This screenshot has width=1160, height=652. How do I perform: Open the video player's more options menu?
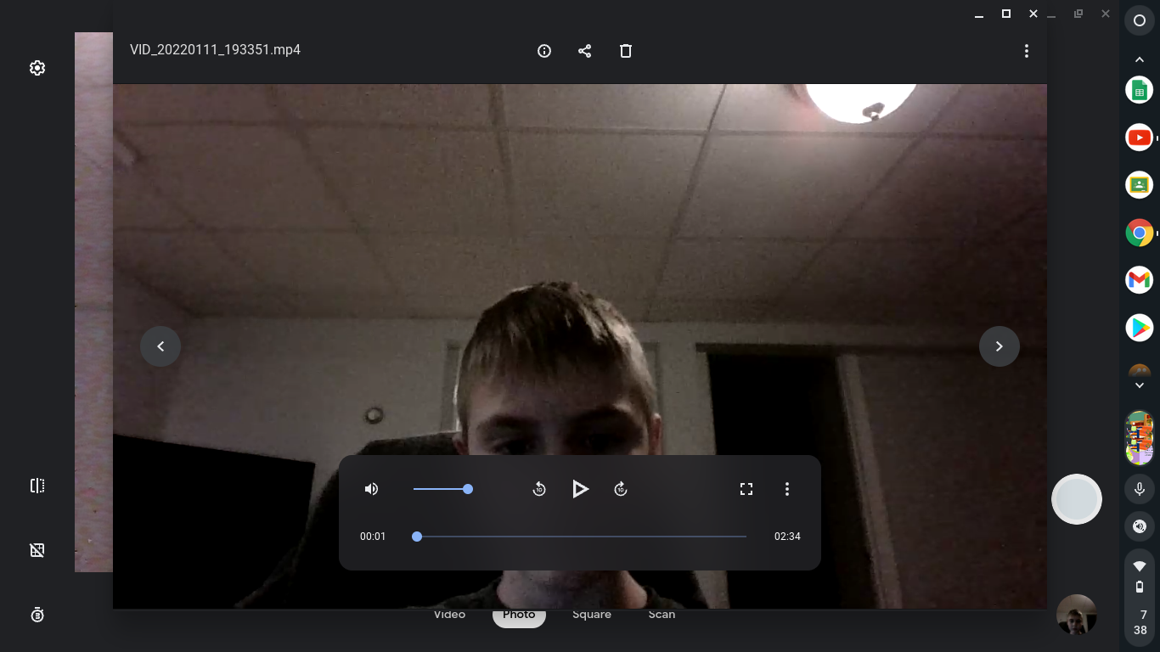pyautogui.click(x=787, y=489)
